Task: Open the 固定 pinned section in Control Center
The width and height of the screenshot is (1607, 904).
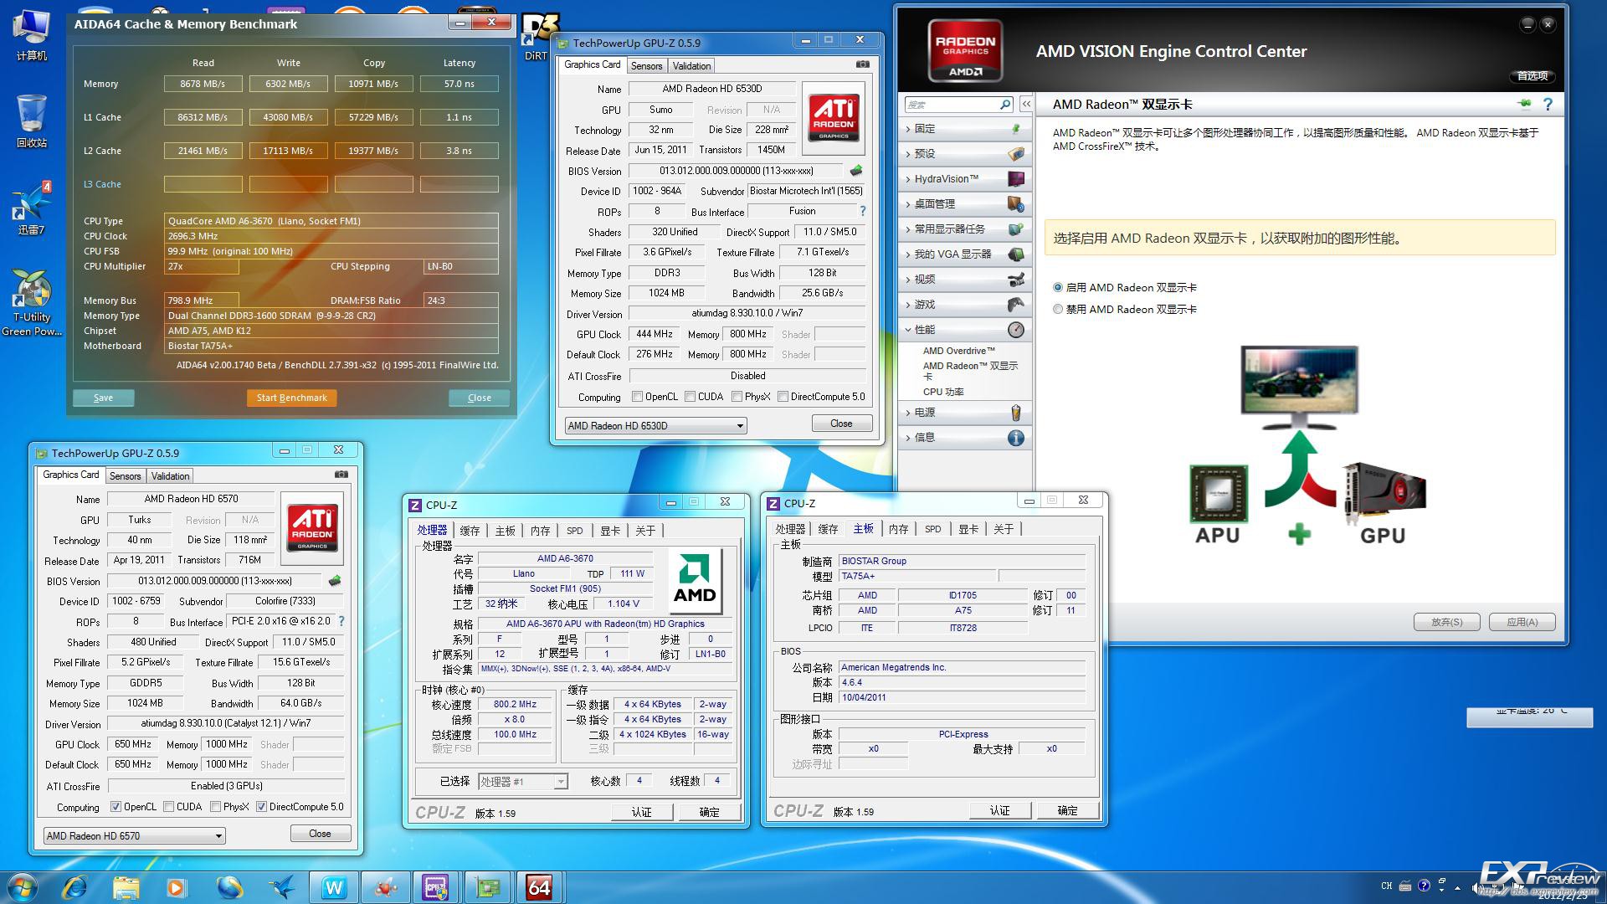Action: (x=966, y=129)
